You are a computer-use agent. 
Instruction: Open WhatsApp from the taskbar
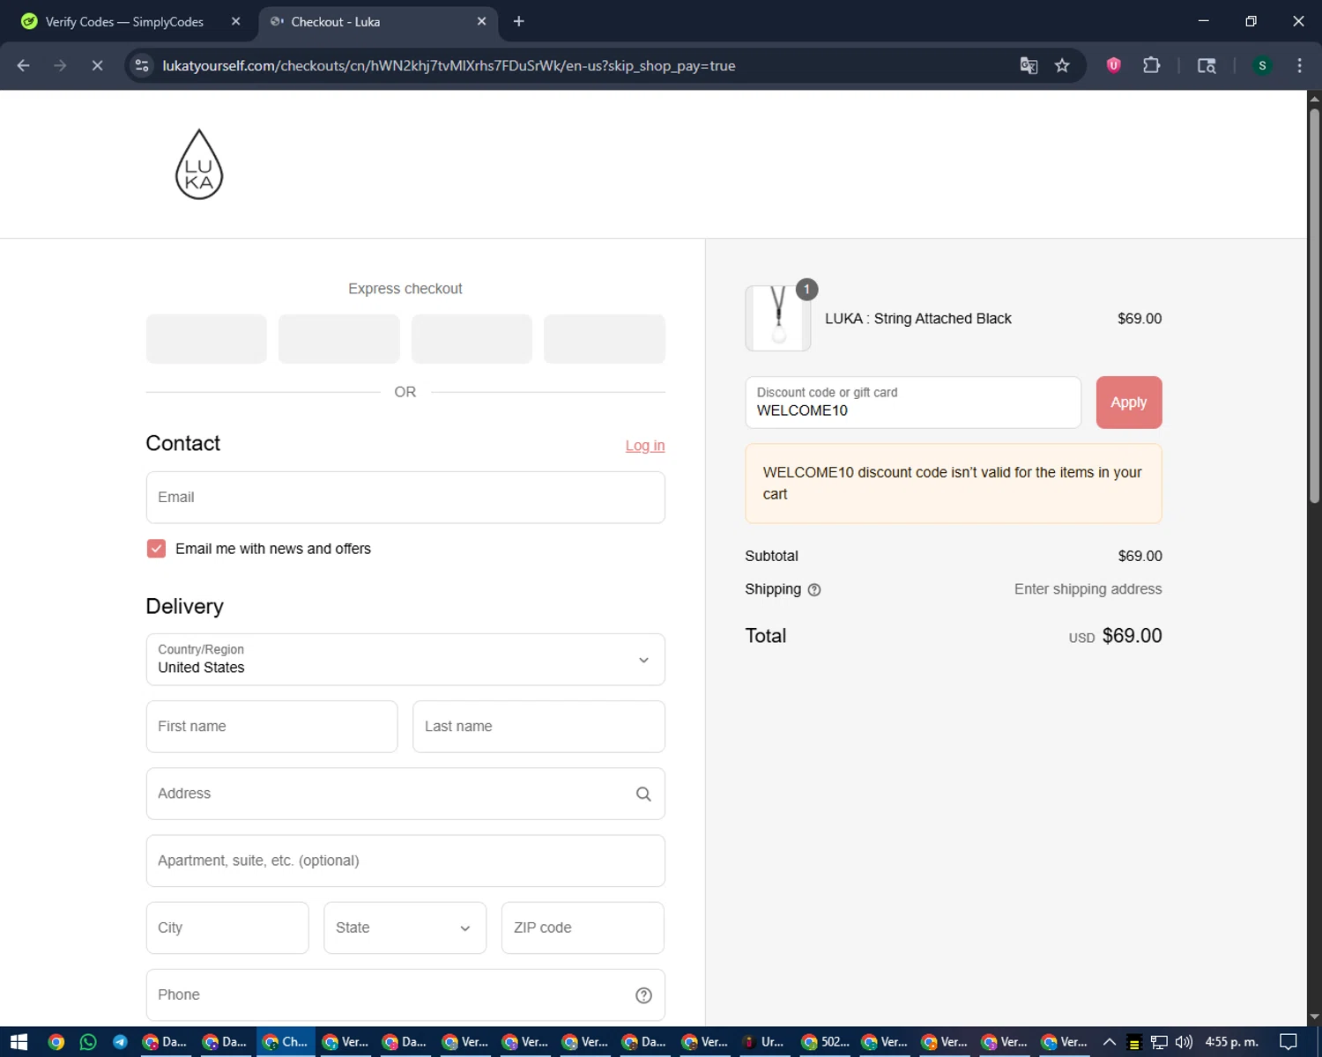click(x=88, y=1042)
